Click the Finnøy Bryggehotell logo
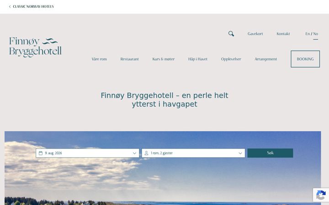 click(x=35, y=47)
